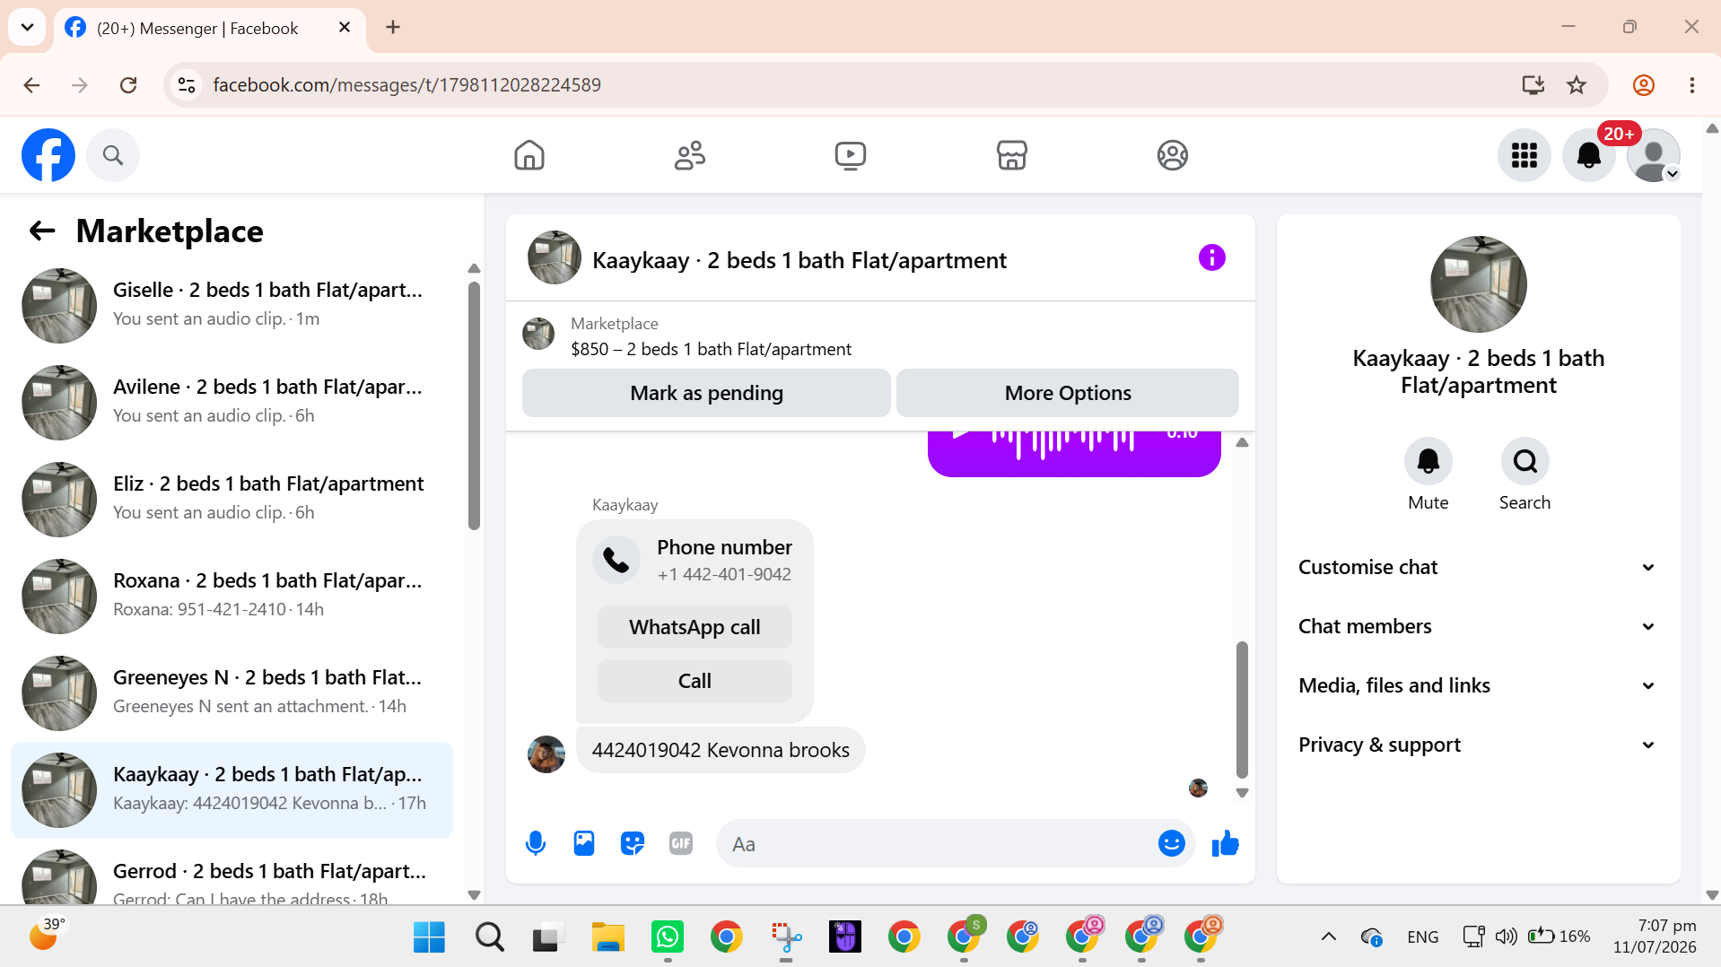
Task: Send a thumbs-up like
Action: (1225, 843)
